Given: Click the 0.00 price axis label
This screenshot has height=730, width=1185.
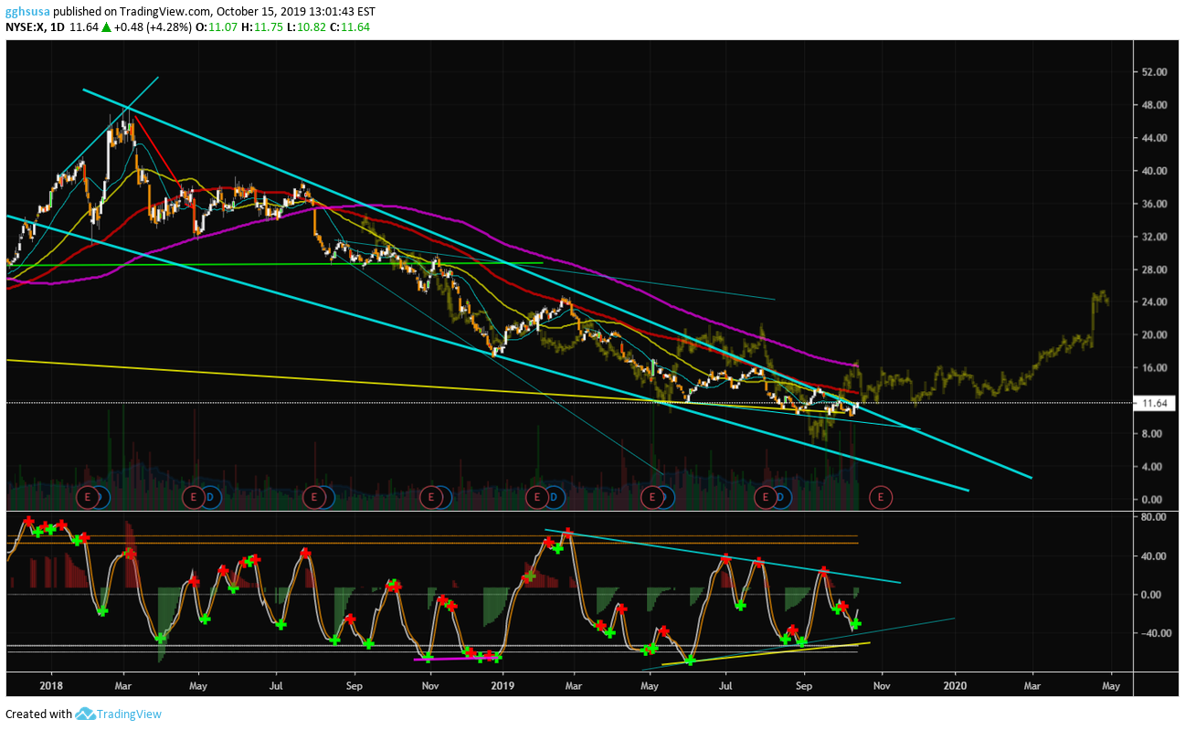Looking at the screenshot, I should coord(1152,500).
